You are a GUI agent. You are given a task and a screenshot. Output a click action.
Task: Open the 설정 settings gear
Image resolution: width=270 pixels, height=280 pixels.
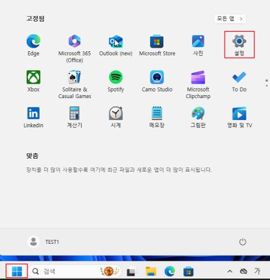pos(239,45)
